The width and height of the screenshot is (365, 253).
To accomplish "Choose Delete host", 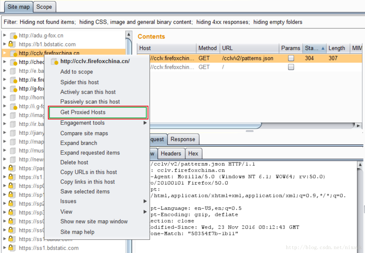I will tap(74, 162).
